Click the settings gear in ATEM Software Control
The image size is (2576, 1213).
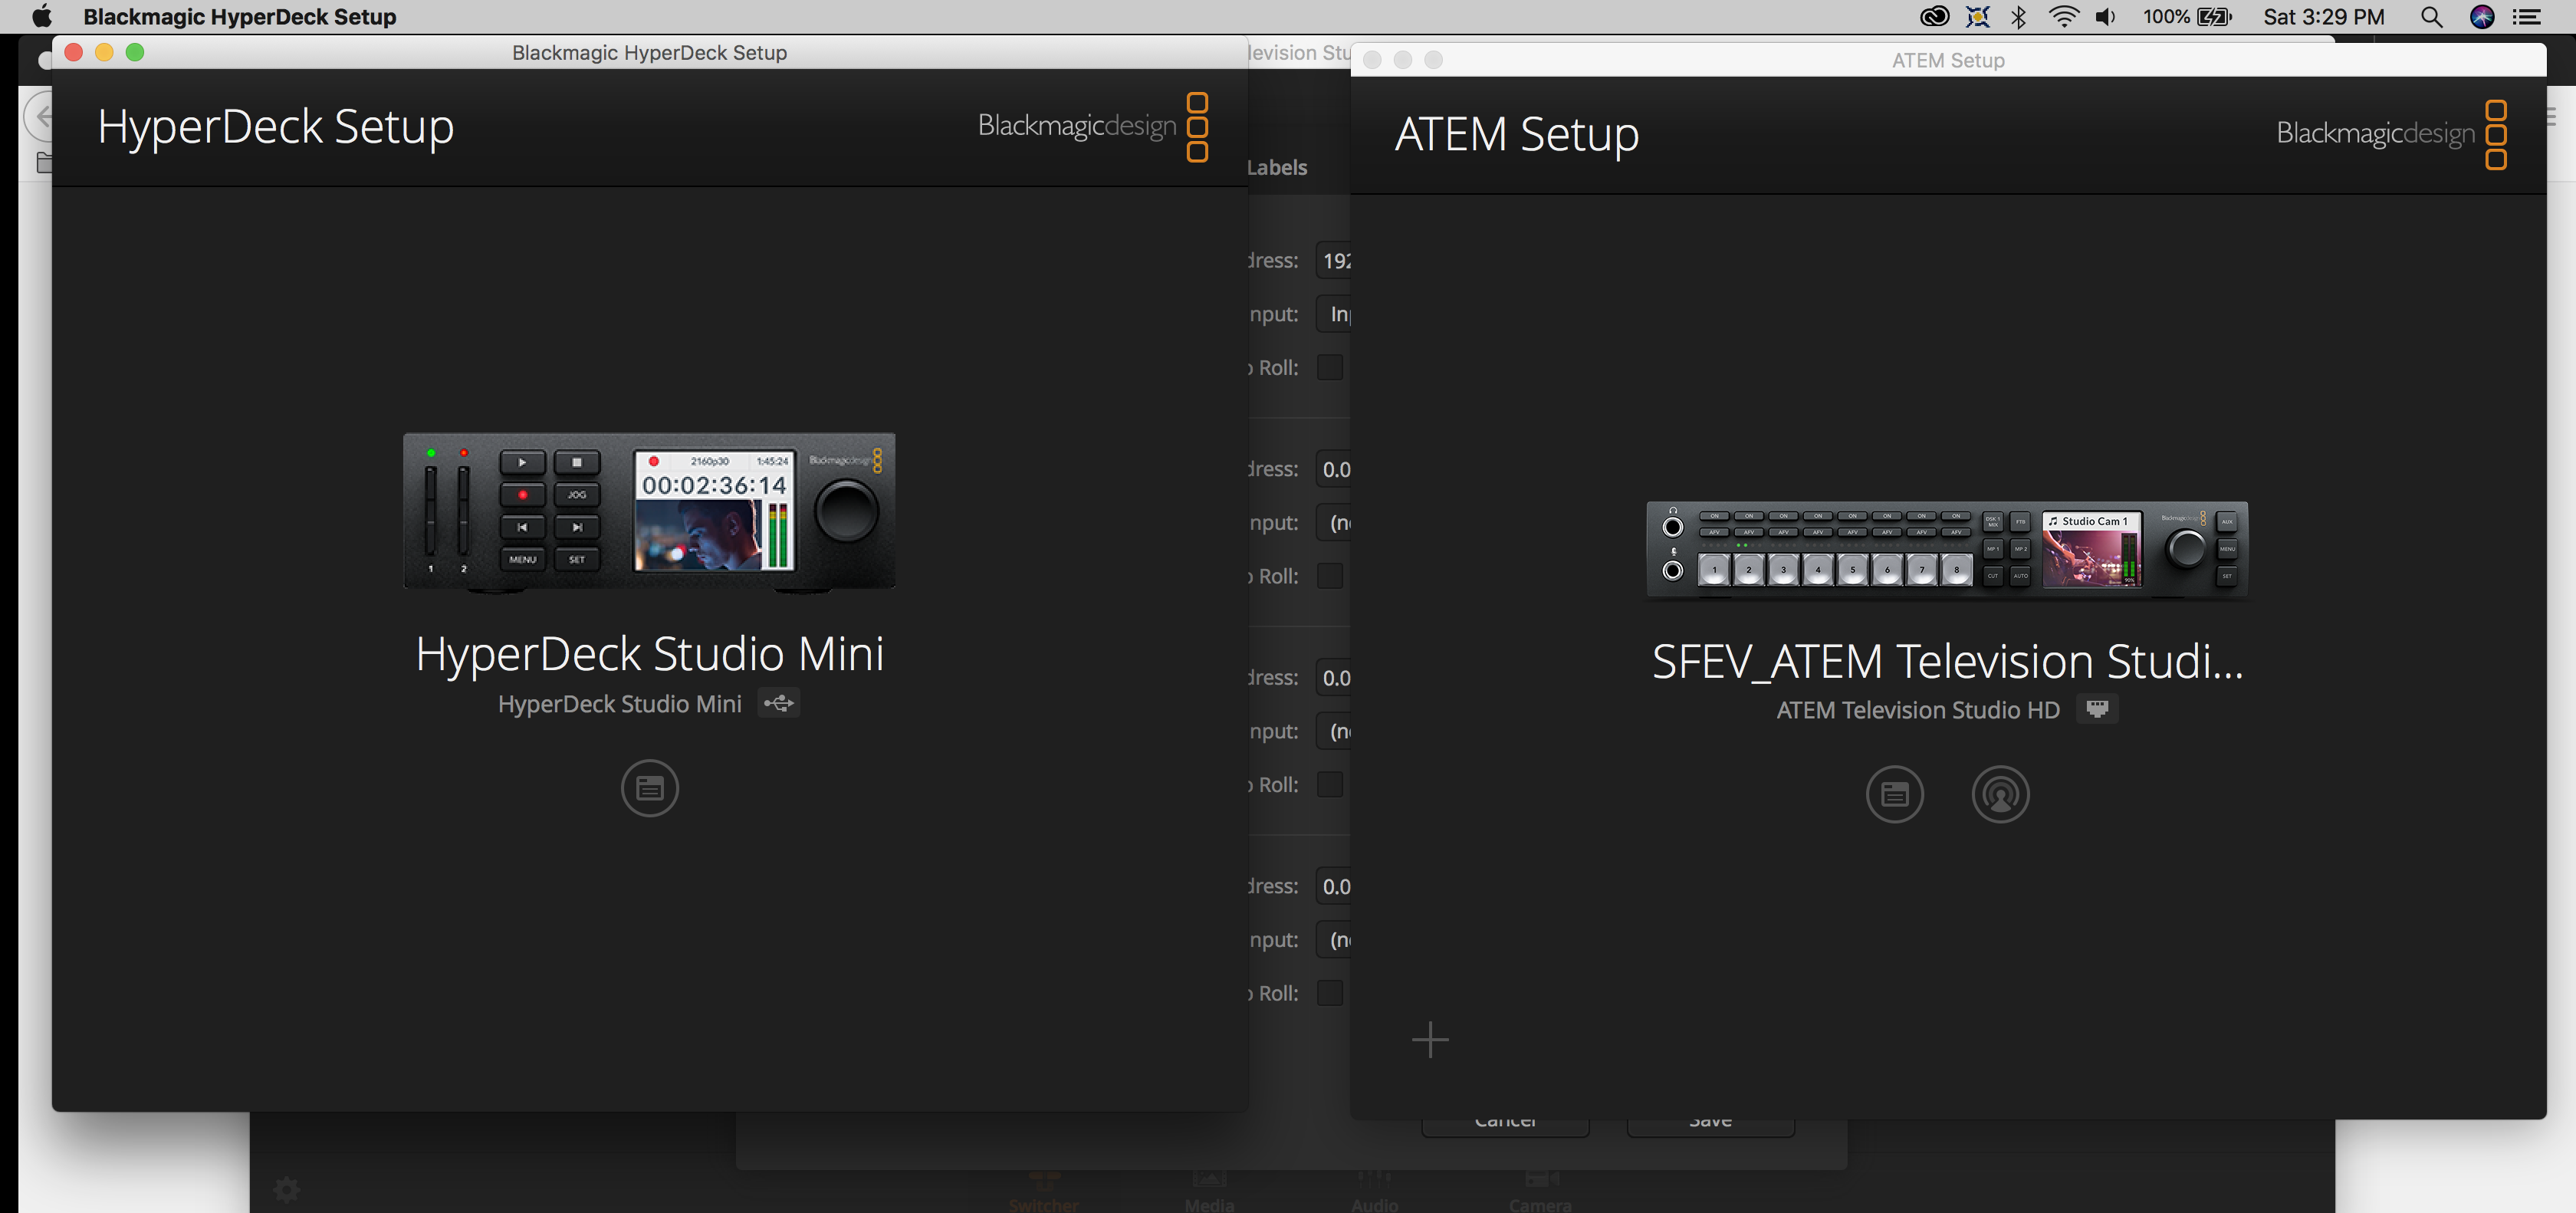coord(287,1189)
